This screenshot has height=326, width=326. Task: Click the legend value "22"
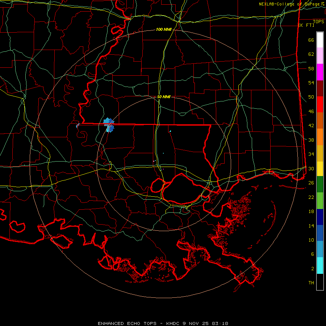click(311, 197)
